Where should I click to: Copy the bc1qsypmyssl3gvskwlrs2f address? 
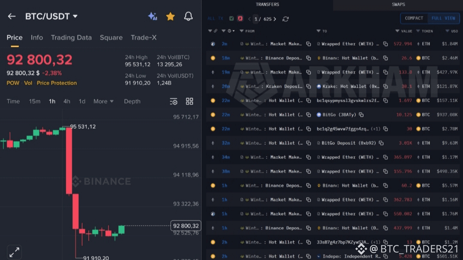[385, 101]
